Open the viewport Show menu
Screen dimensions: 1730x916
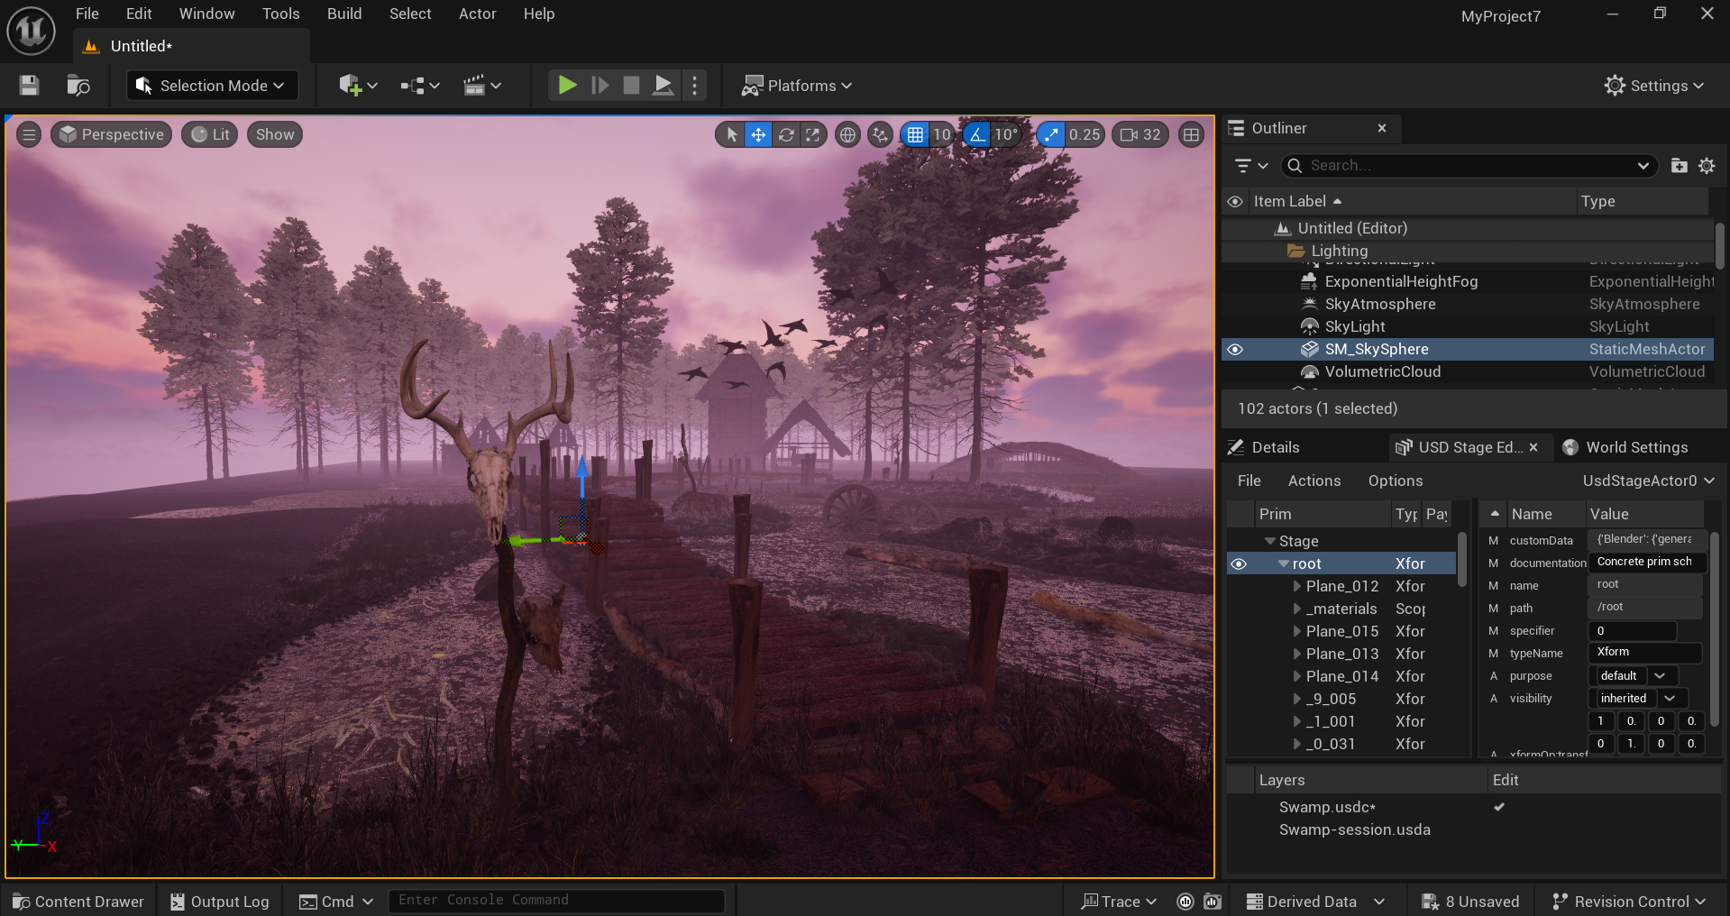click(x=275, y=134)
